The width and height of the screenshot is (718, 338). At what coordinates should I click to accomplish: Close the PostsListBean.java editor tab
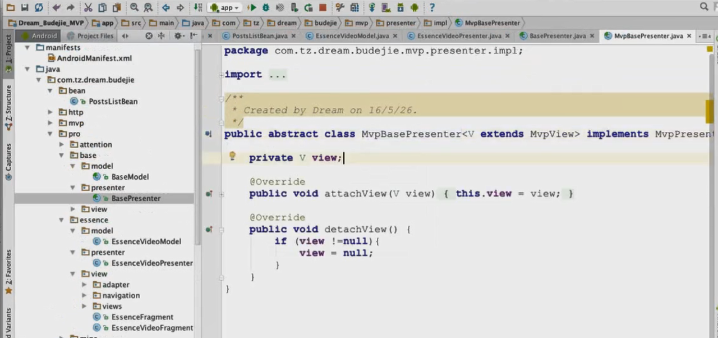pyautogui.click(x=293, y=36)
